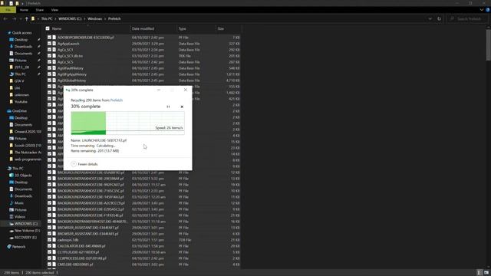Image resolution: width=491 pixels, height=276 pixels.
Task: Open Quick access in the sidebar
Action: click(x=21, y=33)
